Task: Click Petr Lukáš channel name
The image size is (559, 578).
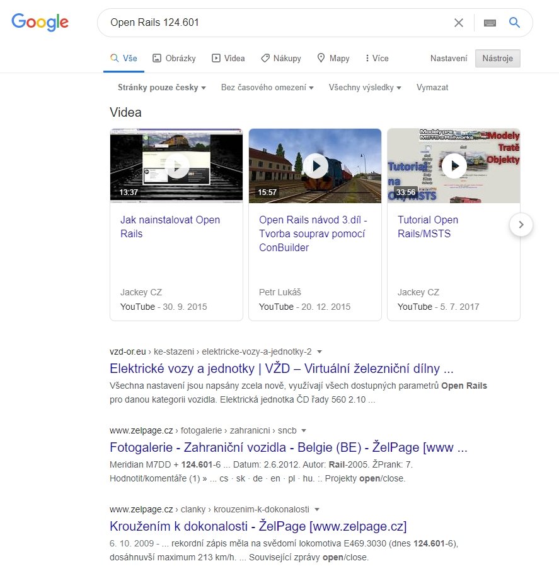Action: (x=280, y=292)
